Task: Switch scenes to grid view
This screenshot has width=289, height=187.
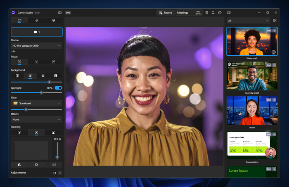Action: pyautogui.click(x=275, y=21)
